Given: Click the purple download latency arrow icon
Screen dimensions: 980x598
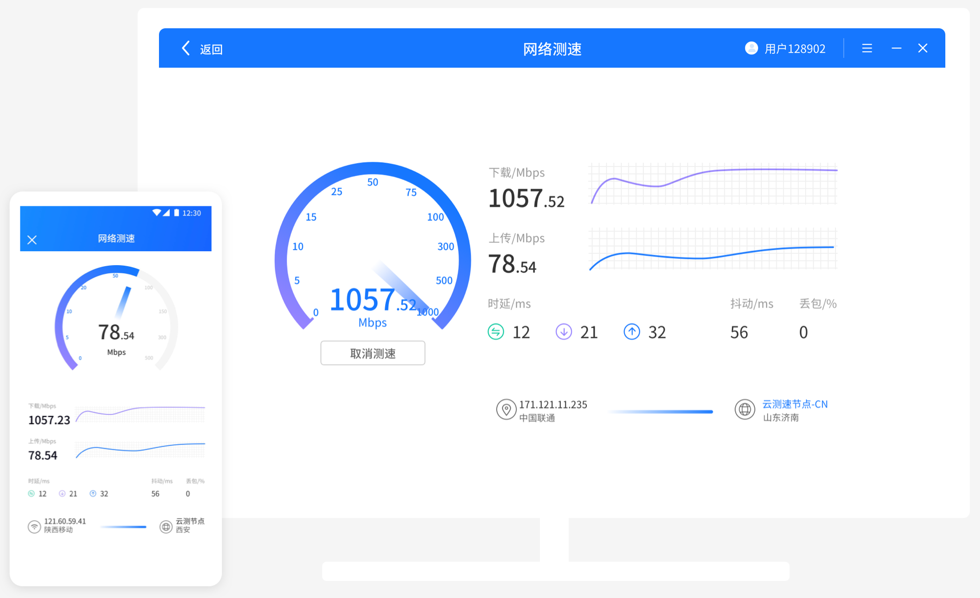Looking at the screenshot, I should pos(563,332).
